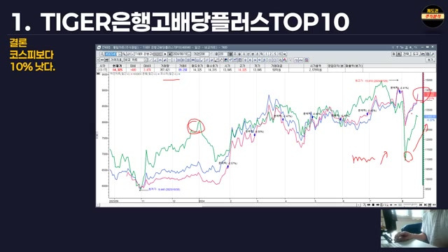This screenshot has width=448, height=252.
Task: Click the question-mark help icon in title bar
Action: (x=398, y=47)
